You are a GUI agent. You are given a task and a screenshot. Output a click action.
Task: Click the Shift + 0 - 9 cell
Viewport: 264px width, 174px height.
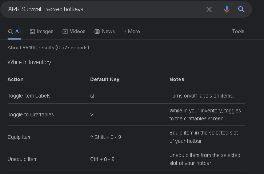(105, 137)
